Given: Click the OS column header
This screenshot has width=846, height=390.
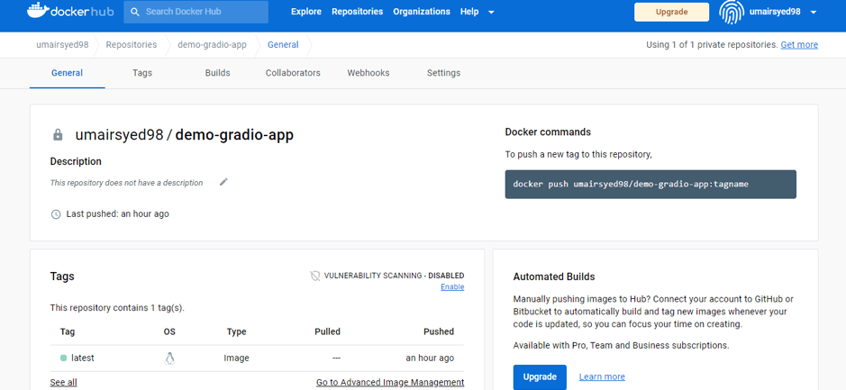Looking at the screenshot, I should coord(169,331).
